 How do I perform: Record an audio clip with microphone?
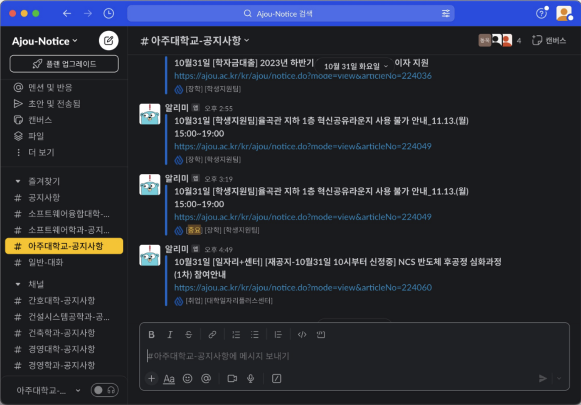point(251,378)
